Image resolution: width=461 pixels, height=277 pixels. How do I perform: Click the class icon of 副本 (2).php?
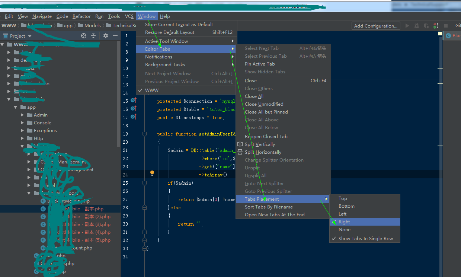(43, 217)
